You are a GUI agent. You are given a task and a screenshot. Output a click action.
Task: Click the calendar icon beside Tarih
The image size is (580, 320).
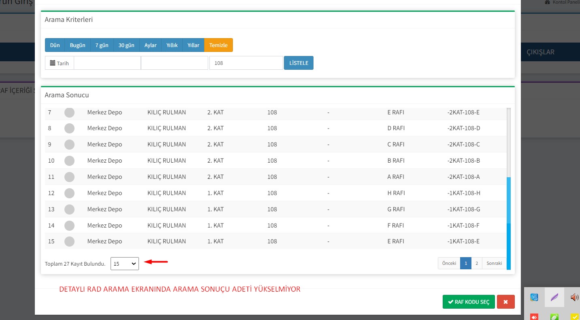tap(53, 63)
